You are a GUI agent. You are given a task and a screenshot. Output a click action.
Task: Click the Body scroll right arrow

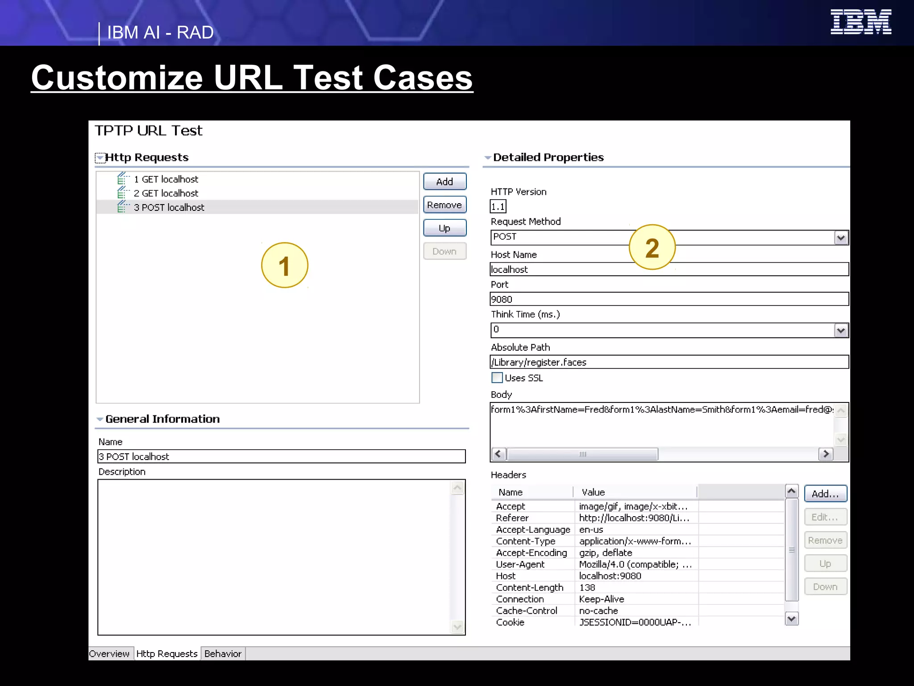tap(826, 454)
